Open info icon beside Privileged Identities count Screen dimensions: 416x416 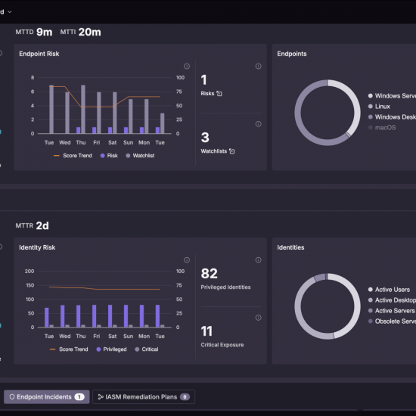coord(258,259)
